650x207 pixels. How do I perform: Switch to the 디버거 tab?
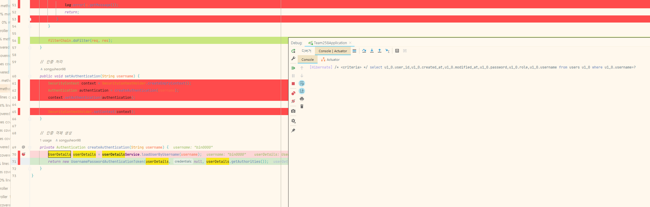tap(307, 51)
